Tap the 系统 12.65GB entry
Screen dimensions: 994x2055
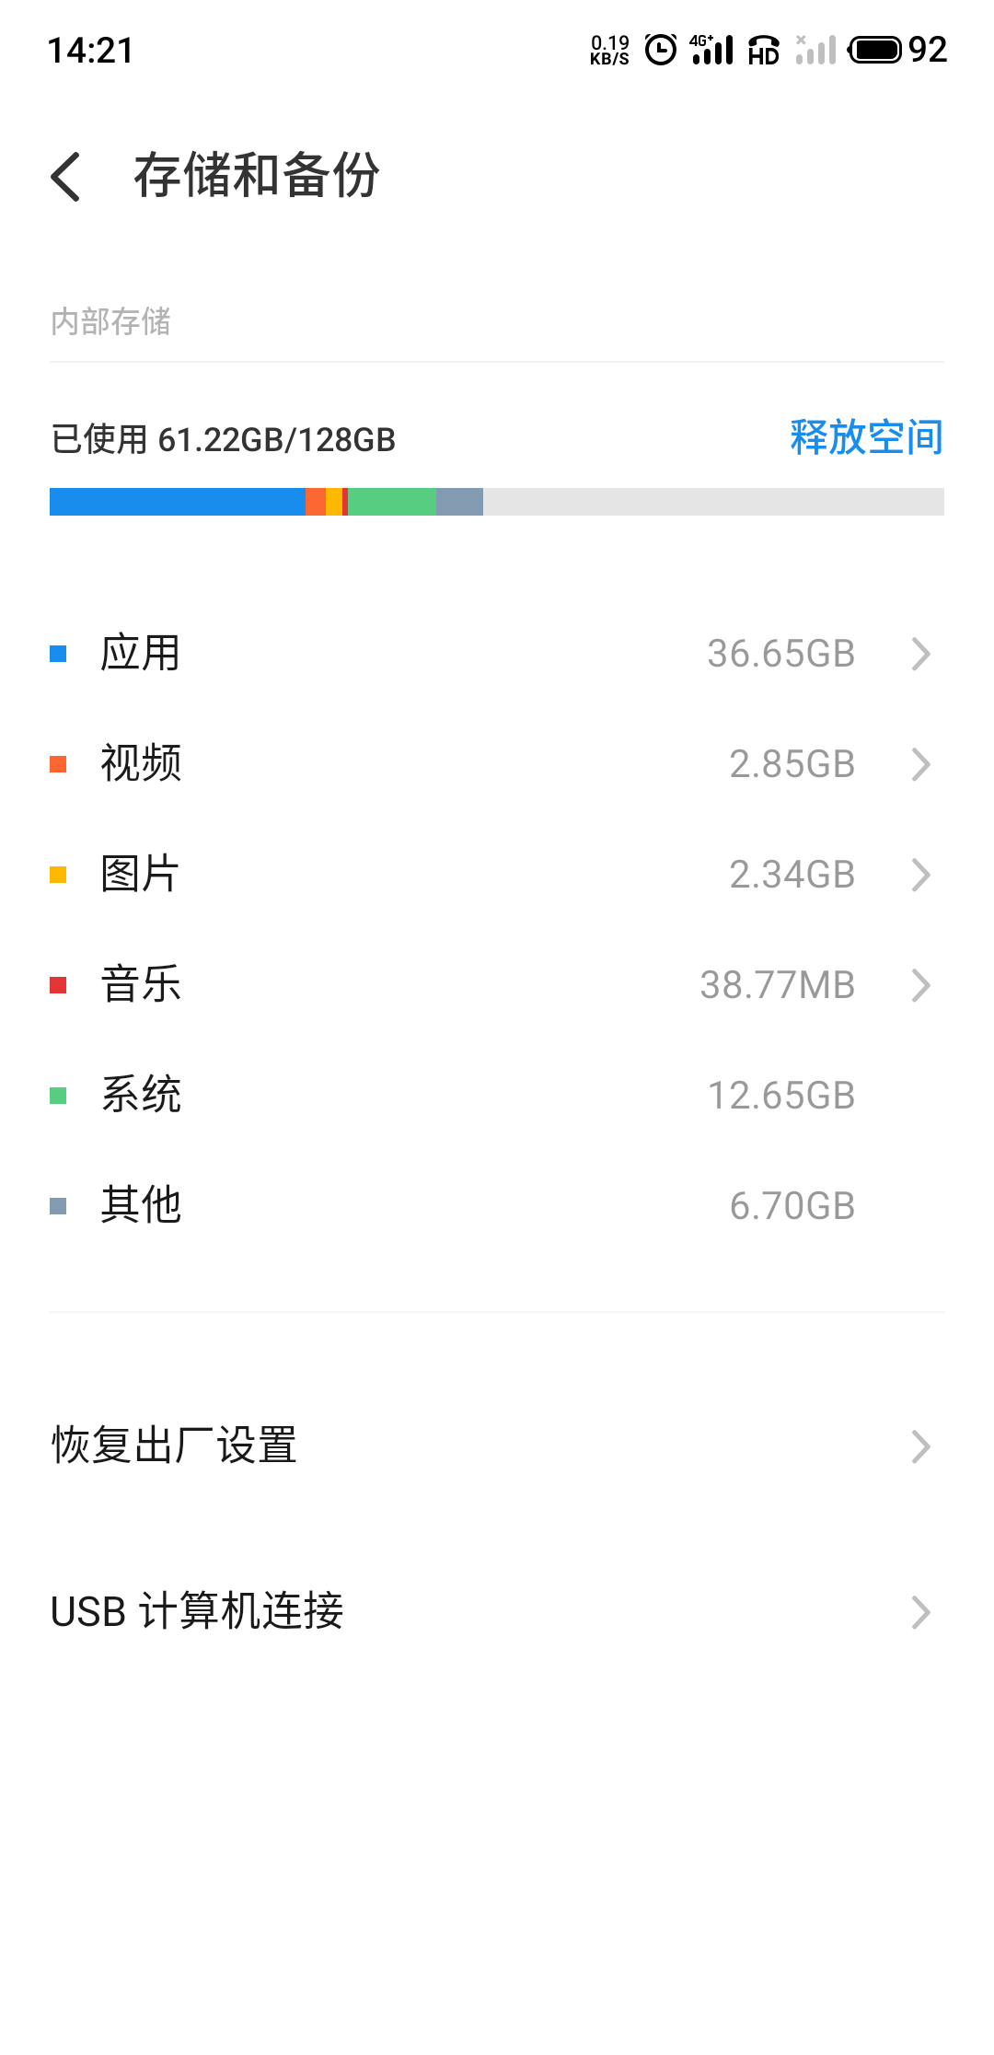tap(497, 1096)
